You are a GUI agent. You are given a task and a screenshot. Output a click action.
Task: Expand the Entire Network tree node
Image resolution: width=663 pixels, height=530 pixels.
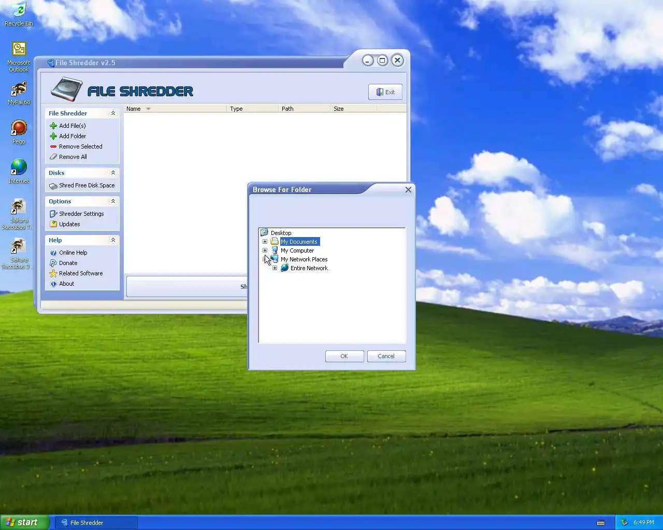[x=275, y=268]
